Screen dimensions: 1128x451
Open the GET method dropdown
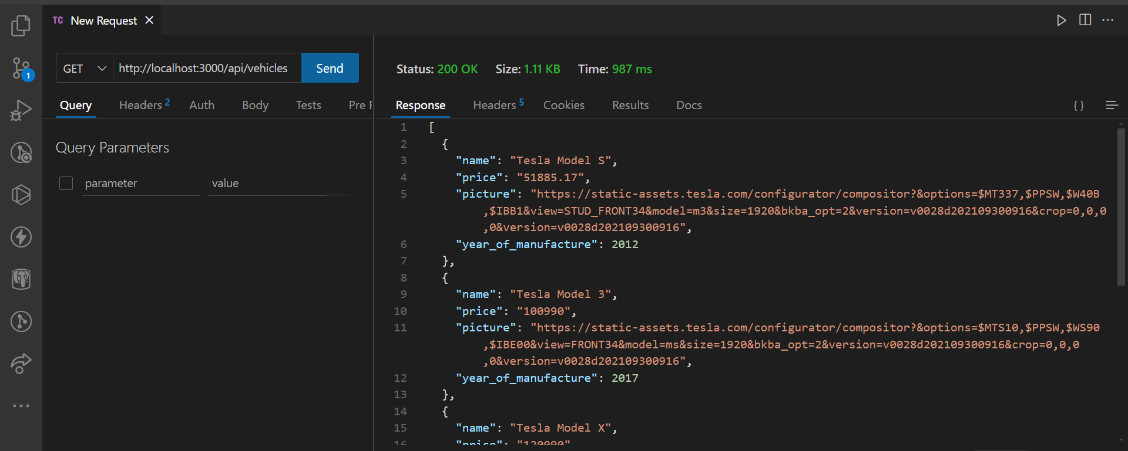click(85, 68)
